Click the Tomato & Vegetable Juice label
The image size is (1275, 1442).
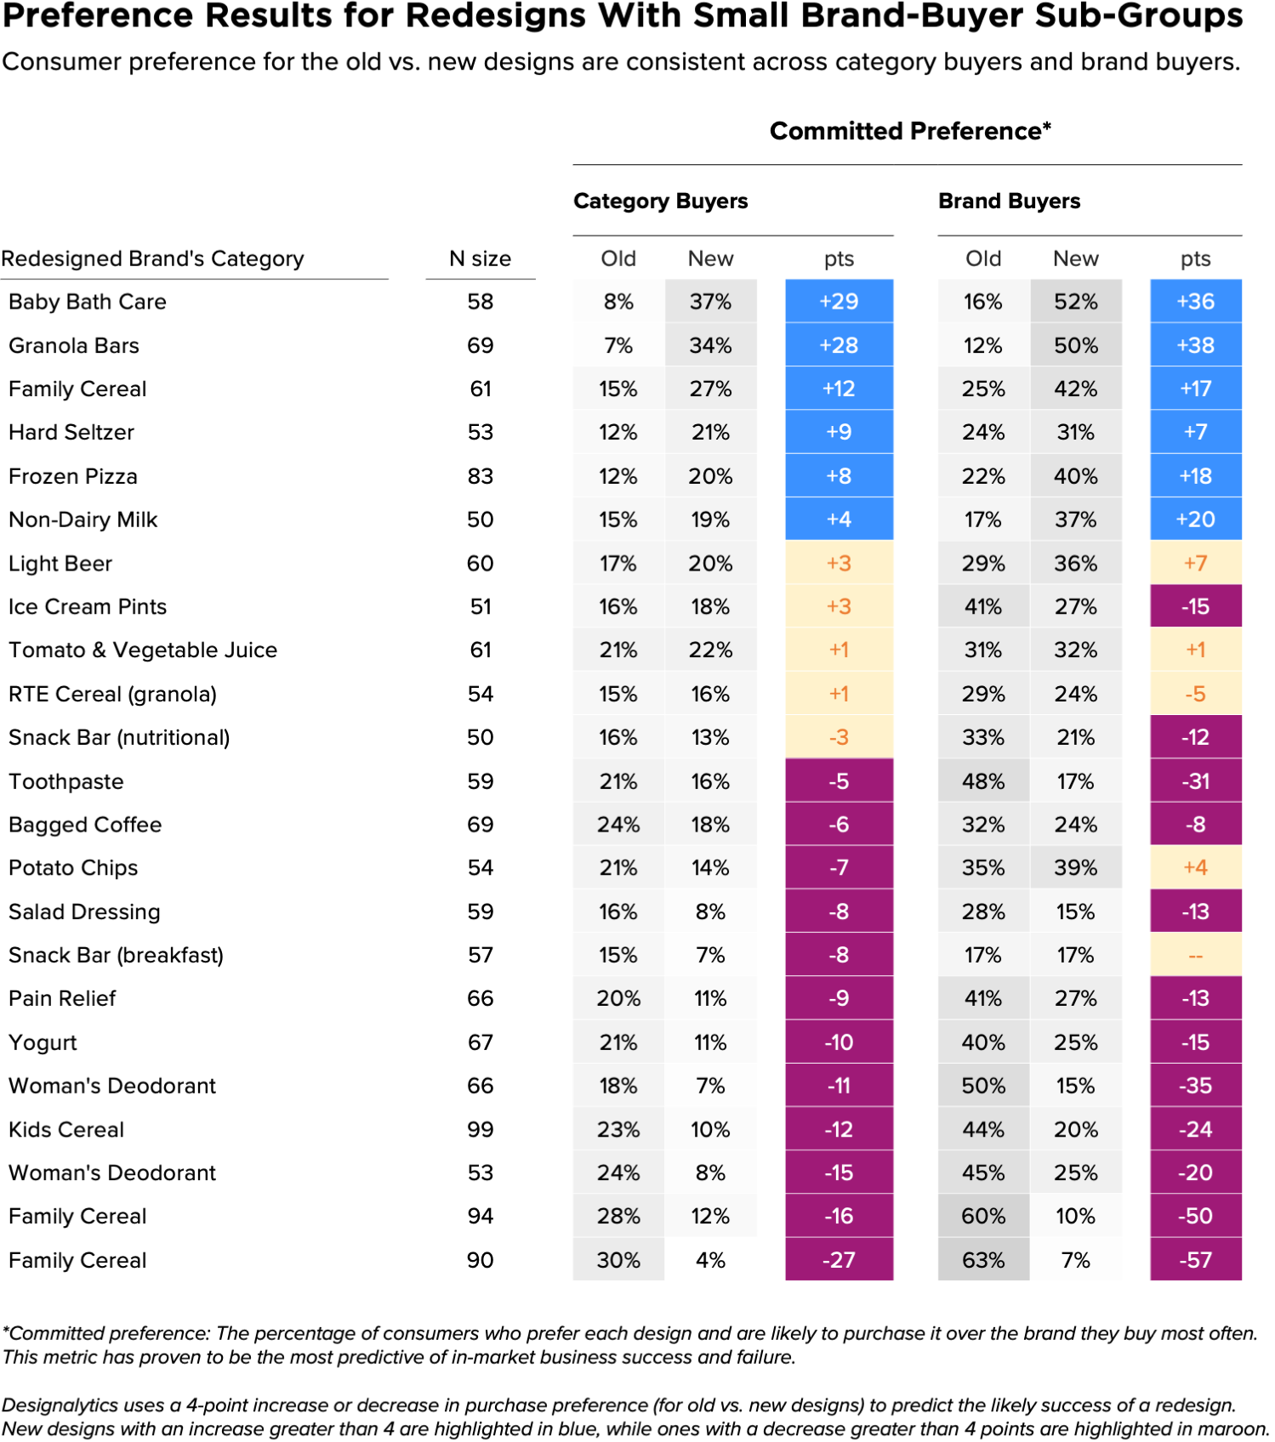pos(143,650)
